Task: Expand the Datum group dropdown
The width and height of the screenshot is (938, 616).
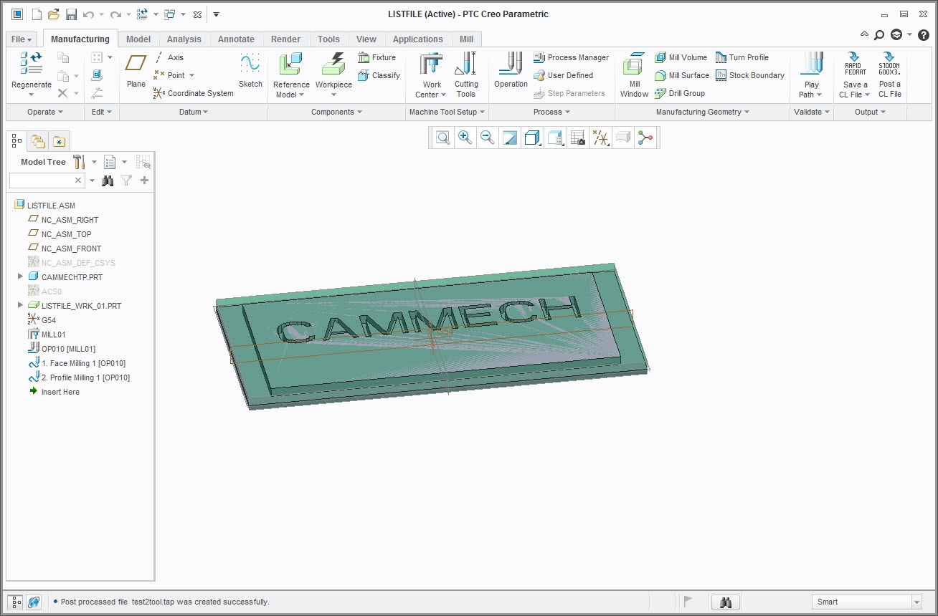Action: (x=194, y=112)
